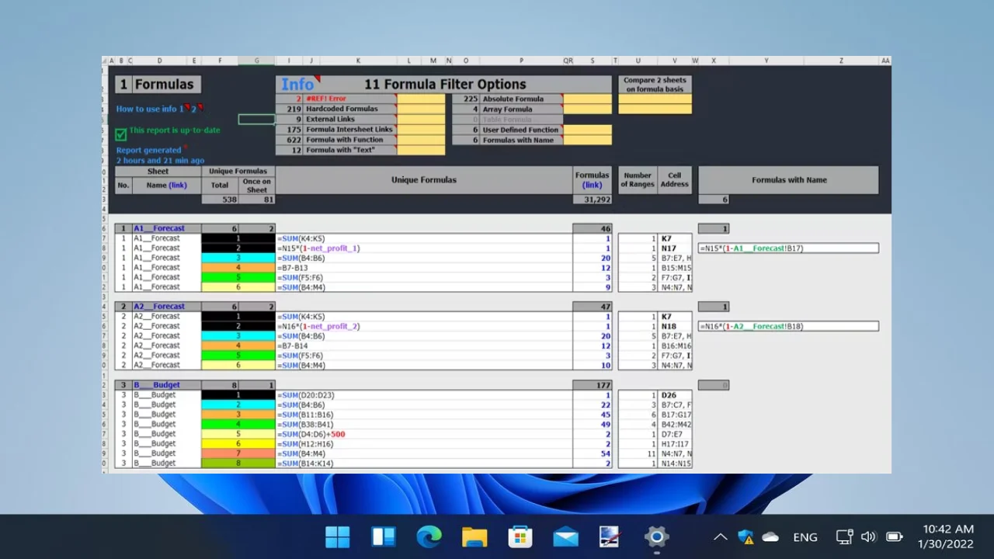Click the yellow filter field for Hardcoded Formulas
The image size is (994, 559).
[x=421, y=109]
